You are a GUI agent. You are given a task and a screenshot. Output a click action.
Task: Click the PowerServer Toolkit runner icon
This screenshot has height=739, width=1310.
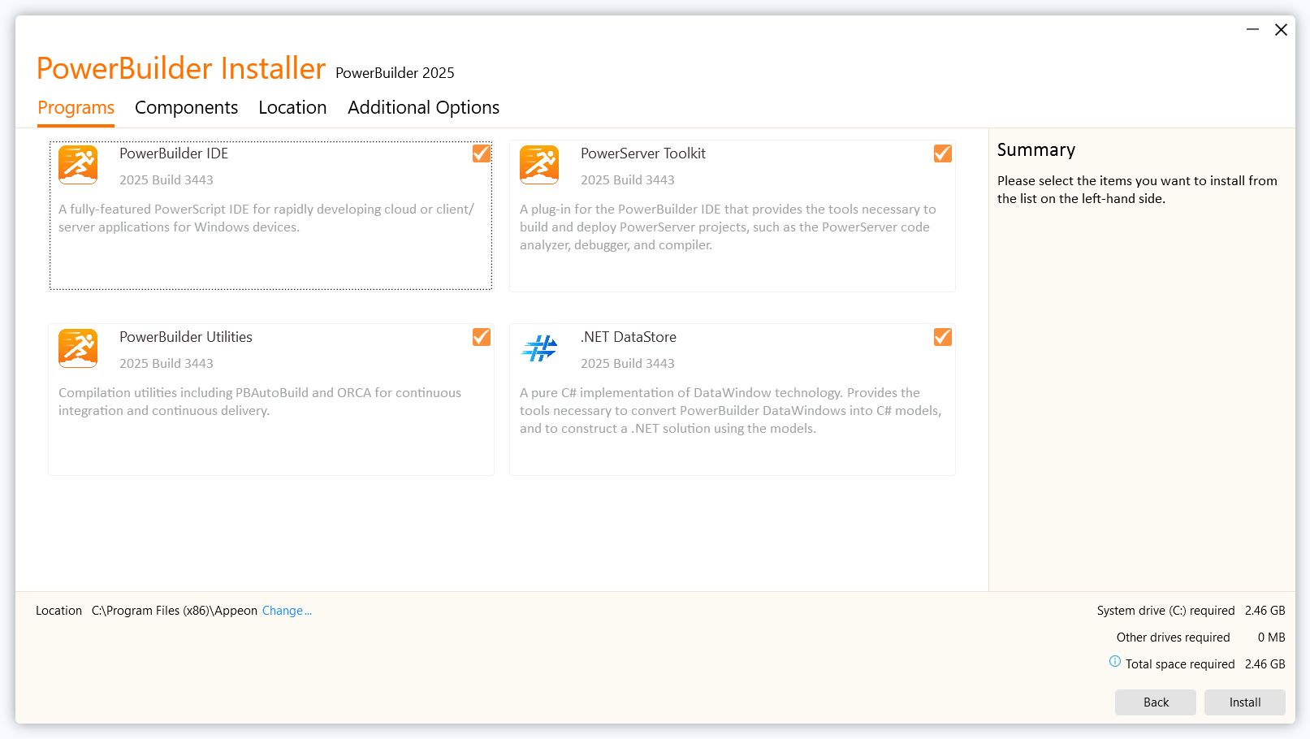click(539, 165)
